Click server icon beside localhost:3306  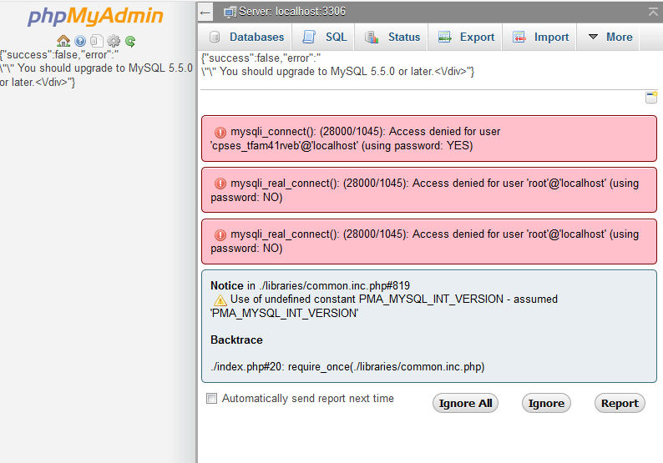pyautogui.click(x=230, y=13)
